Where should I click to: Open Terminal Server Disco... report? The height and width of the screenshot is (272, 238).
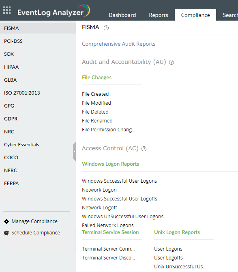[x=108, y=258]
